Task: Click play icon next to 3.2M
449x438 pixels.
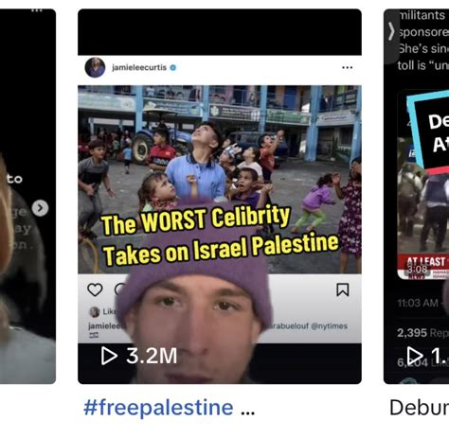Action: 109,356
